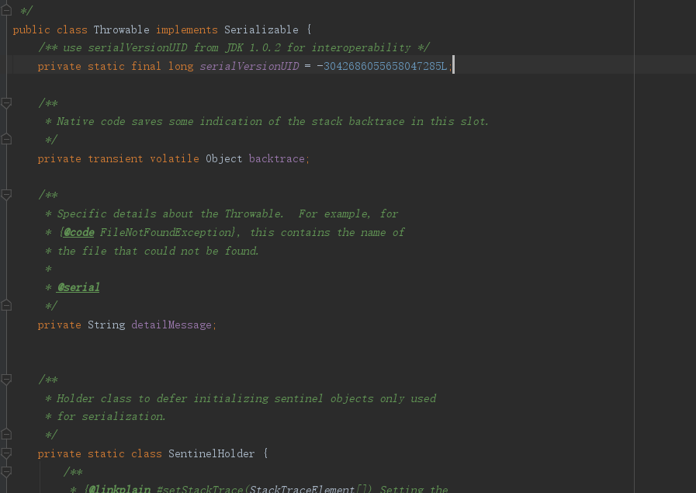Click the transient keyword

(116, 158)
